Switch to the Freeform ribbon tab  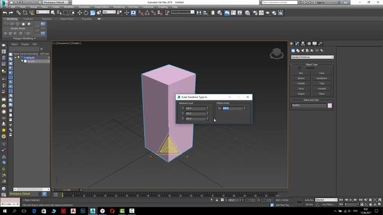click(28, 19)
